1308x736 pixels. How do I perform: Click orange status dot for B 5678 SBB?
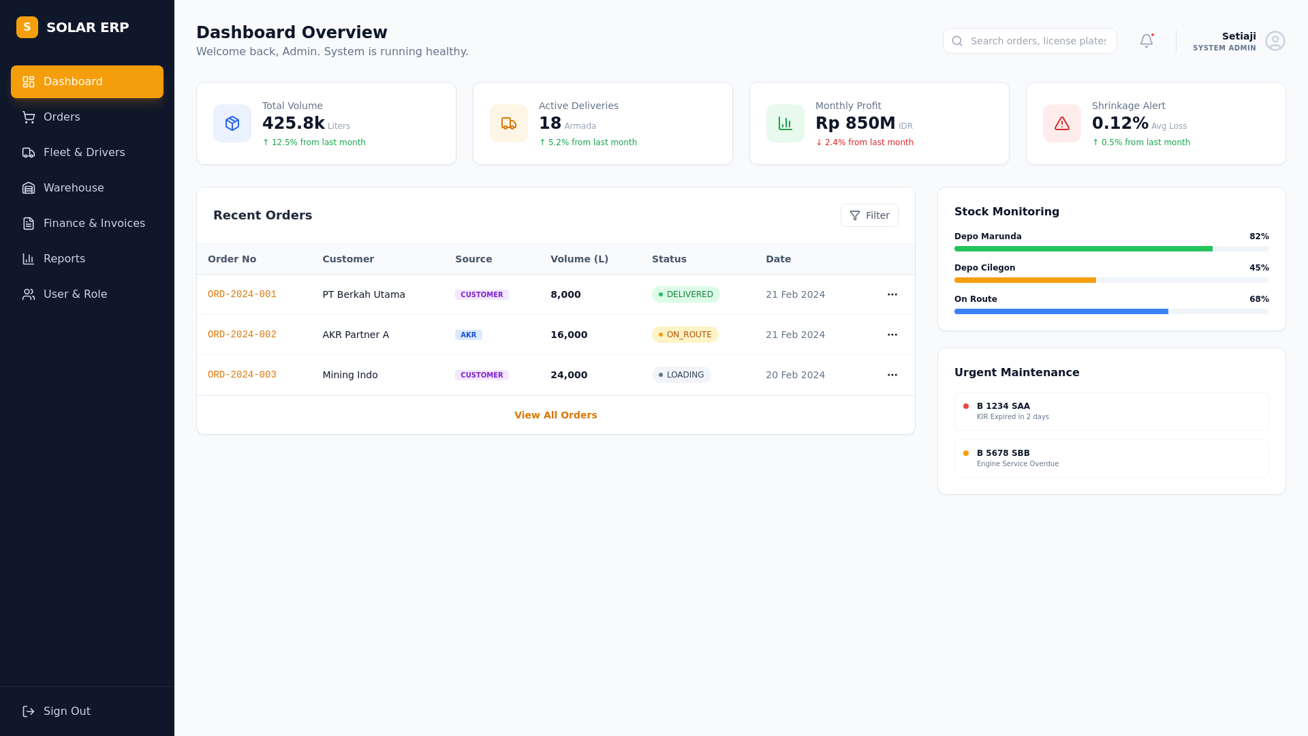pos(966,453)
